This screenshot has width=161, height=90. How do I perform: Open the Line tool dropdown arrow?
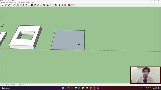click(x=11, y=5)
